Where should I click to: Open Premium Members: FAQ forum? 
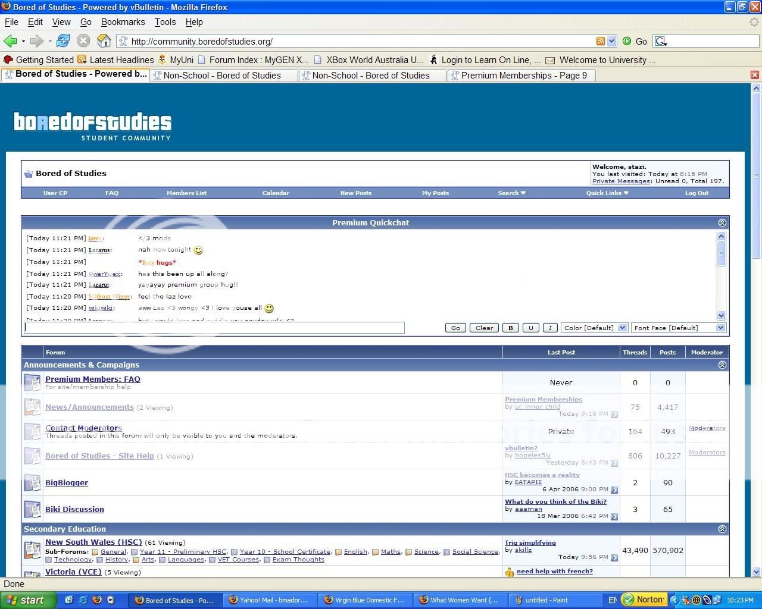click(93, 379)
